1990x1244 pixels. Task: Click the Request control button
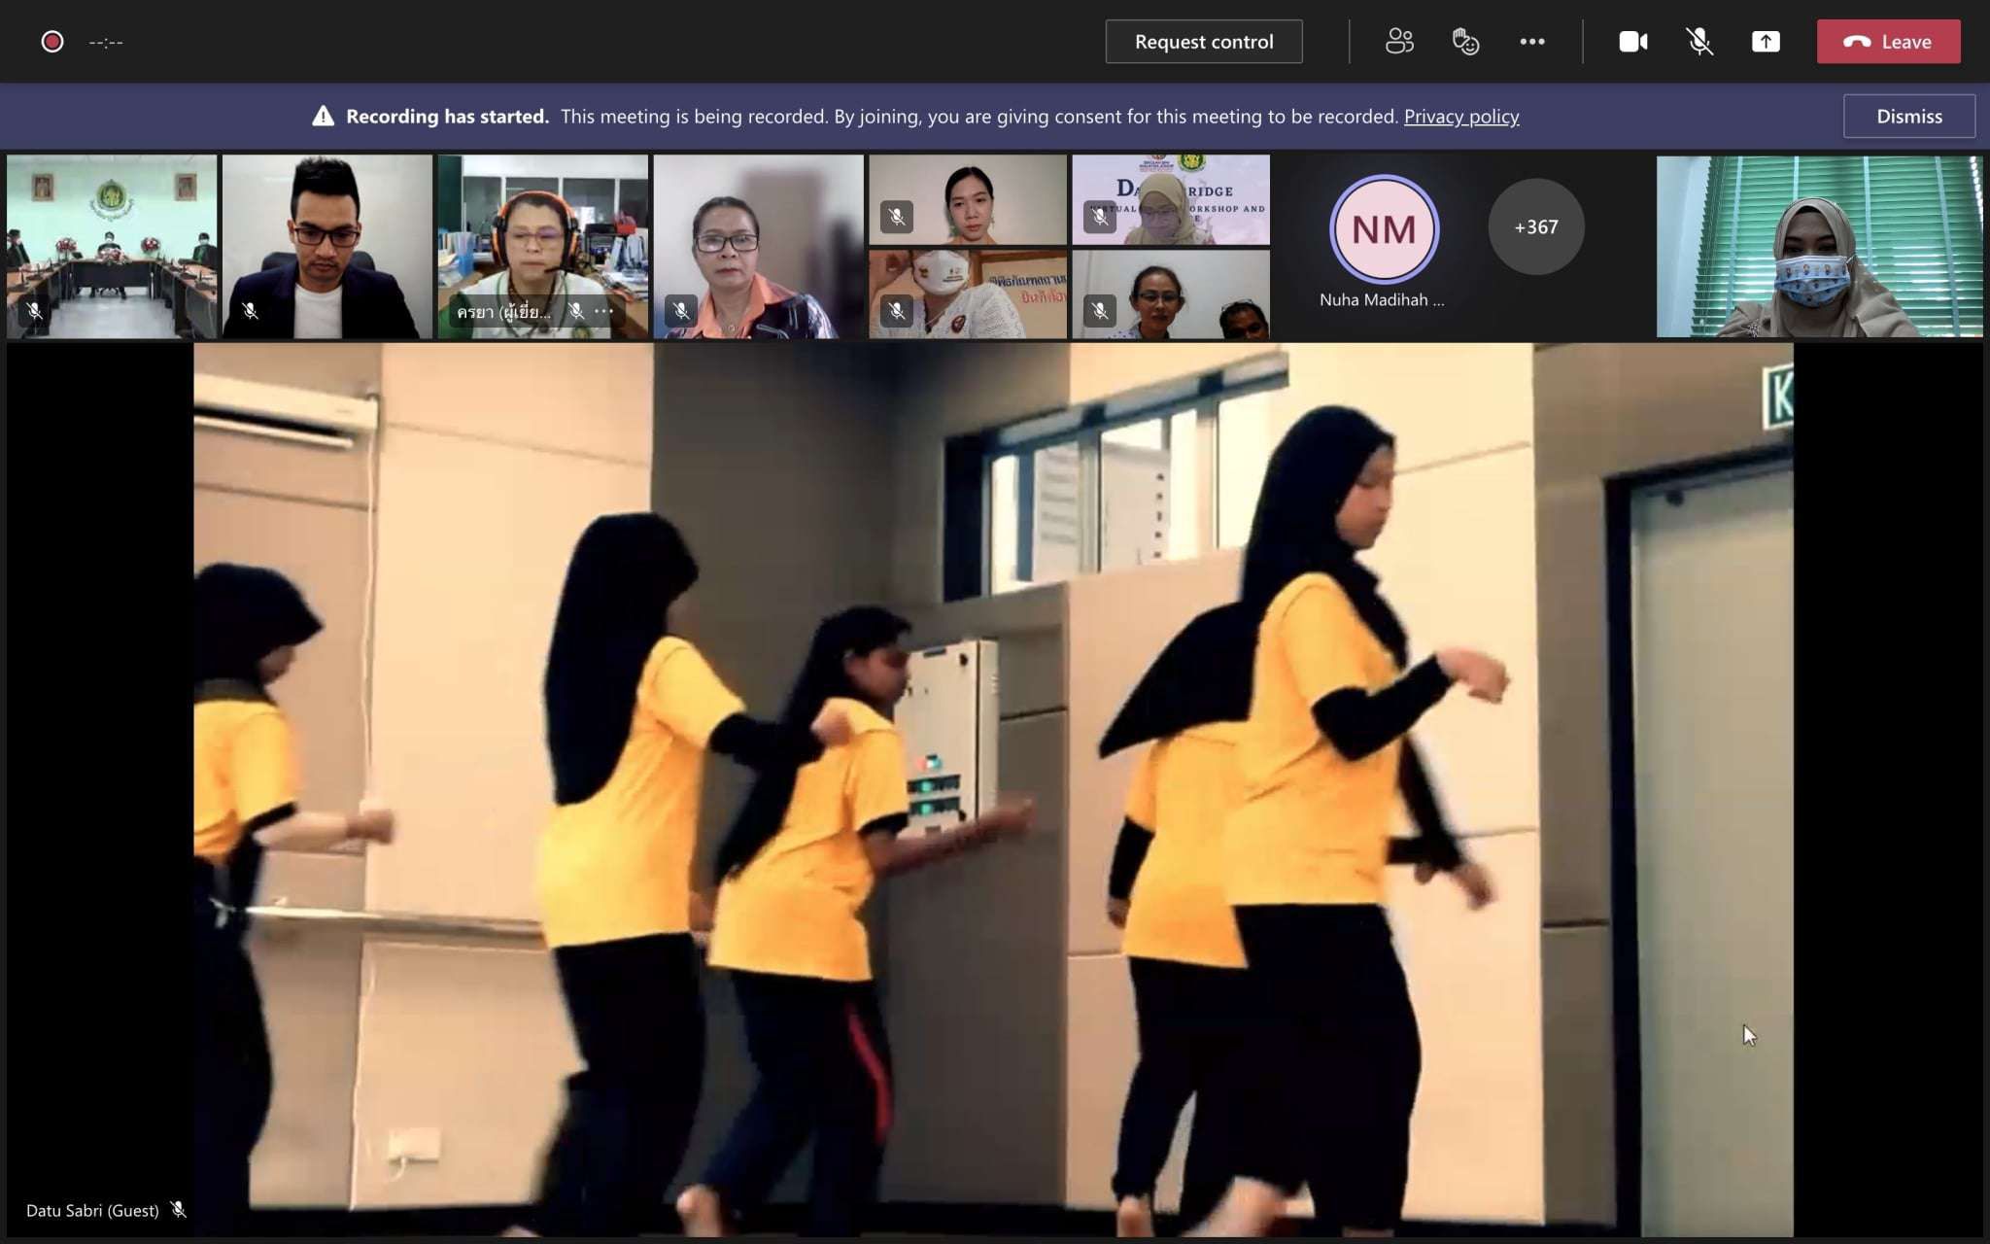coord(1203,42)
